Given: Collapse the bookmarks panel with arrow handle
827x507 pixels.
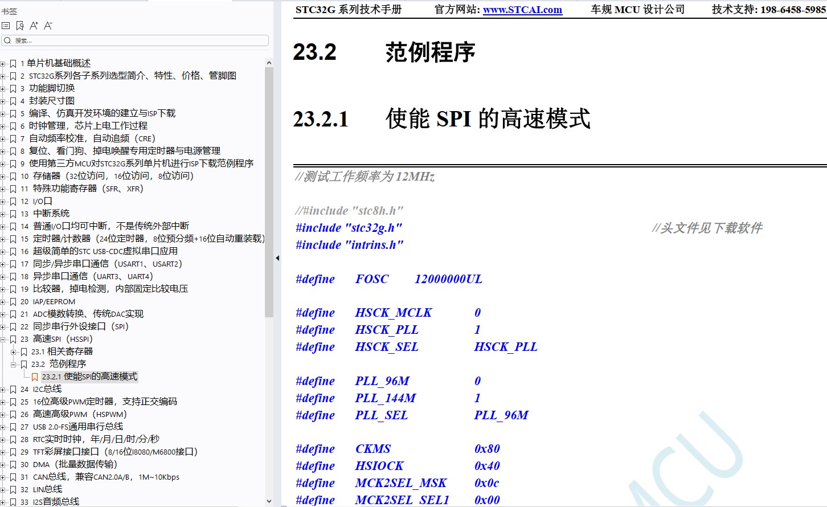Looking at the screenshot, I should tap(277, 258).
